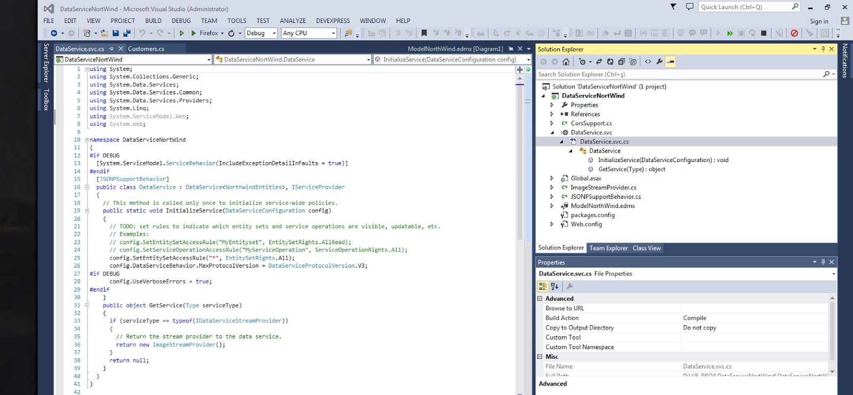Click the Find in Files icon
Screen dimensions: 853x395
point(348,33)
